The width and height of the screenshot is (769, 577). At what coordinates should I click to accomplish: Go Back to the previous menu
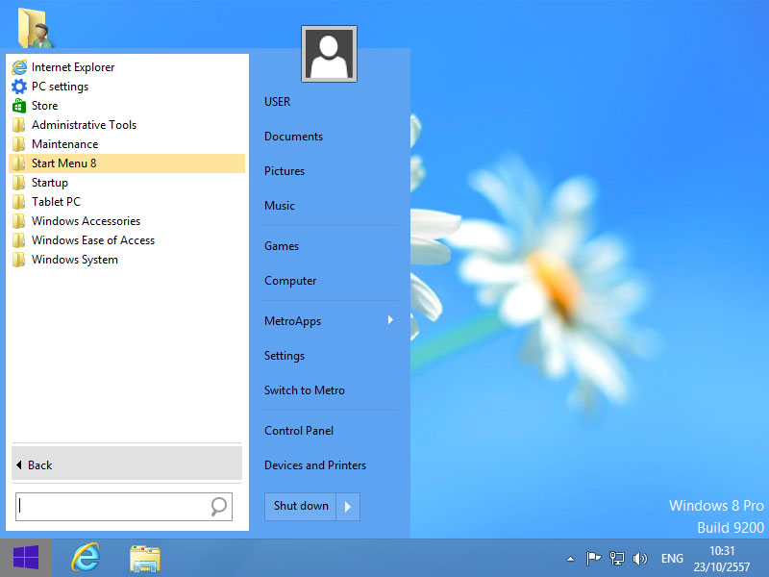[127, 464]
